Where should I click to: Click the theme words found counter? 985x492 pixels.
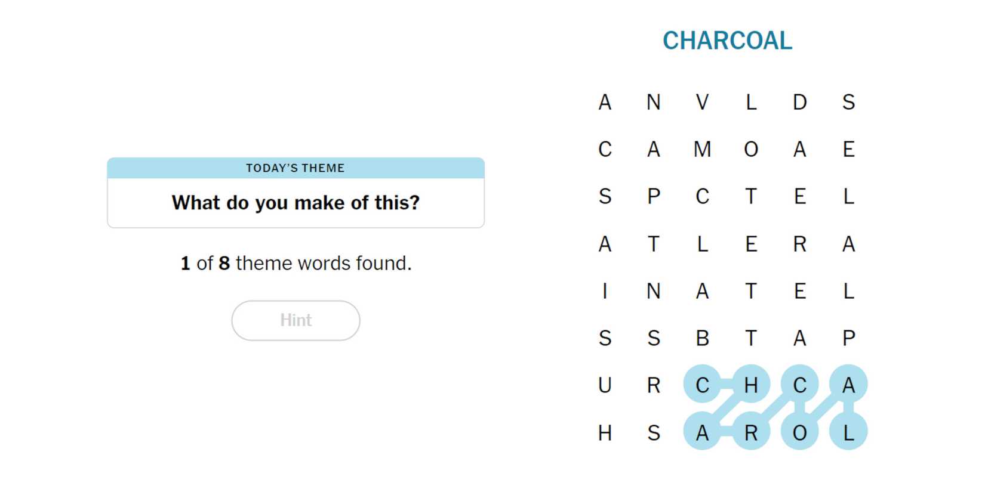click(295, 263)
